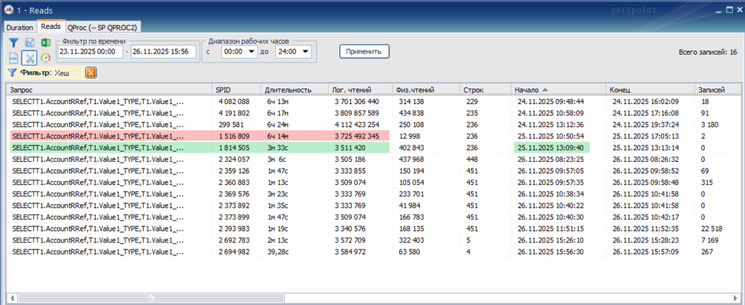This screenshot has height=305, width=745.
Task: Open the start hour 00:00 dropdown
Action: click(264, 52)
